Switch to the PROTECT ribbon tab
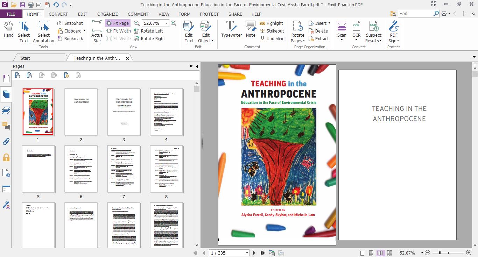Viewport: 478px width, 257px height. pos(209,14)
